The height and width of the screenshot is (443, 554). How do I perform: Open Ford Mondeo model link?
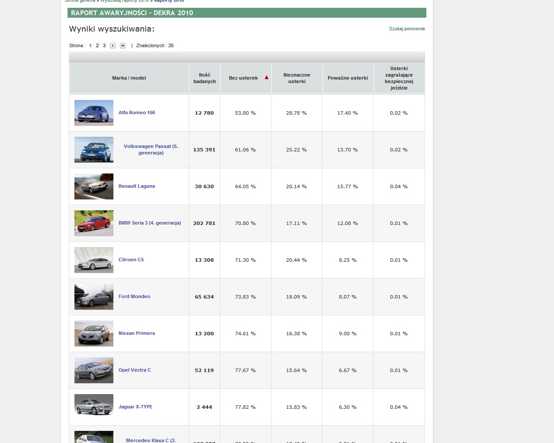tap(135, 296)
